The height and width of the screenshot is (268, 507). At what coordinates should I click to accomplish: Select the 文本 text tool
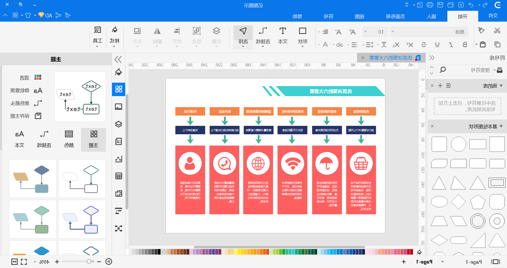click(x=283, y=36)
